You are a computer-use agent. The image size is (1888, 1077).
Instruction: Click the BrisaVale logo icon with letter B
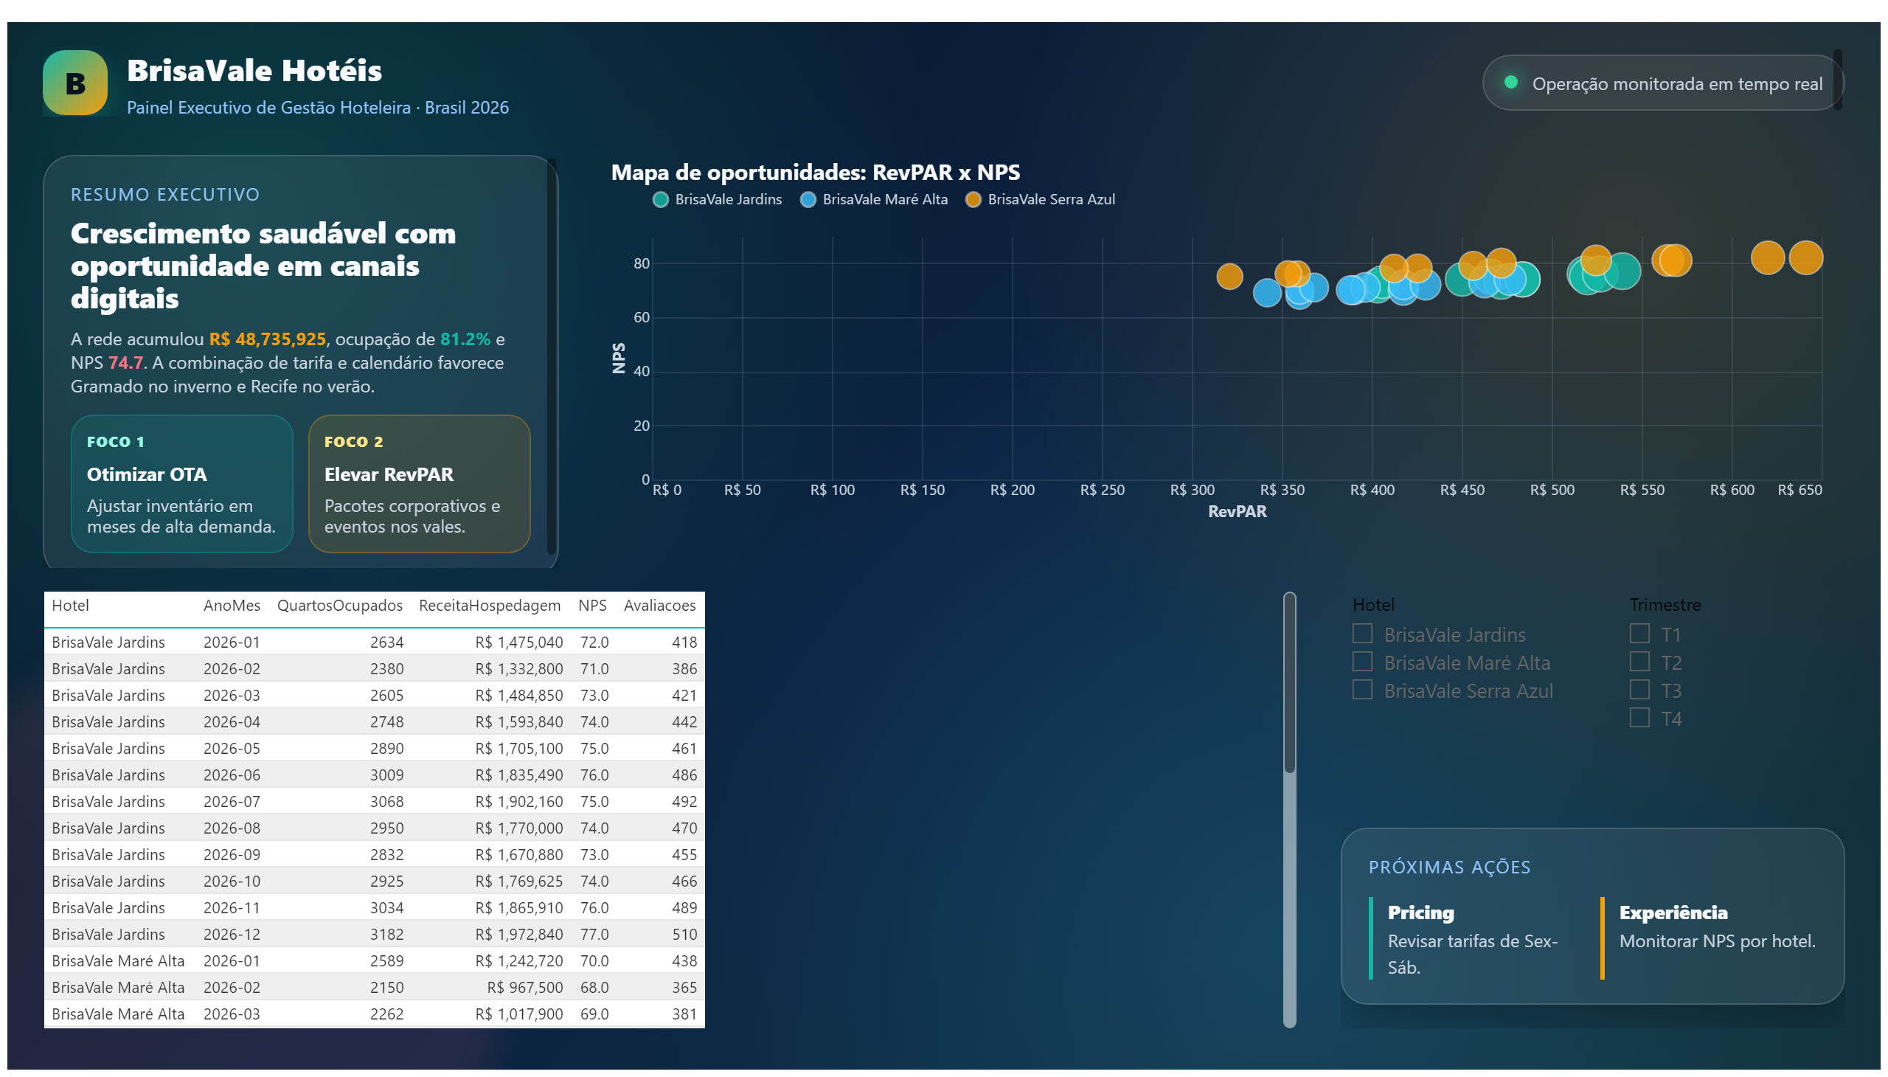tap(74, 83)
